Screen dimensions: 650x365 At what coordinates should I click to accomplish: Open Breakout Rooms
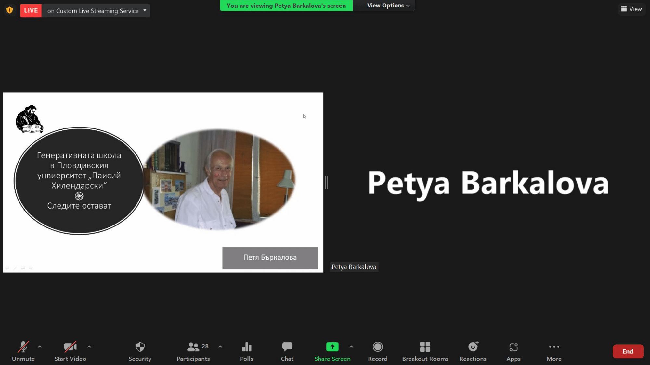click(425, 351)
